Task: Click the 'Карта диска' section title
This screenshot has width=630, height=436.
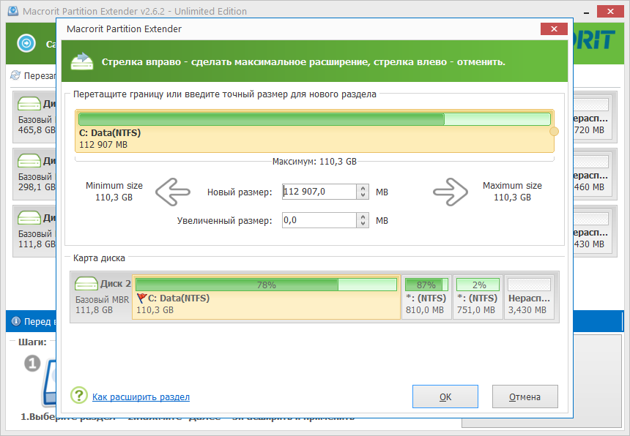Action: click(99, 258)
